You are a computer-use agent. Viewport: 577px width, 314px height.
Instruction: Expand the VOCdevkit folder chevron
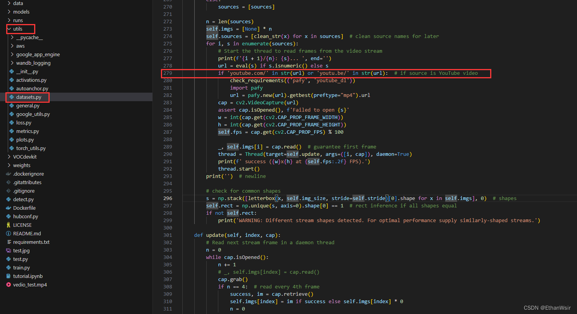click(9, 157)
